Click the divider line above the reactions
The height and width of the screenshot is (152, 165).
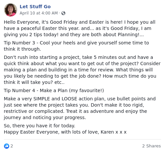82,139
